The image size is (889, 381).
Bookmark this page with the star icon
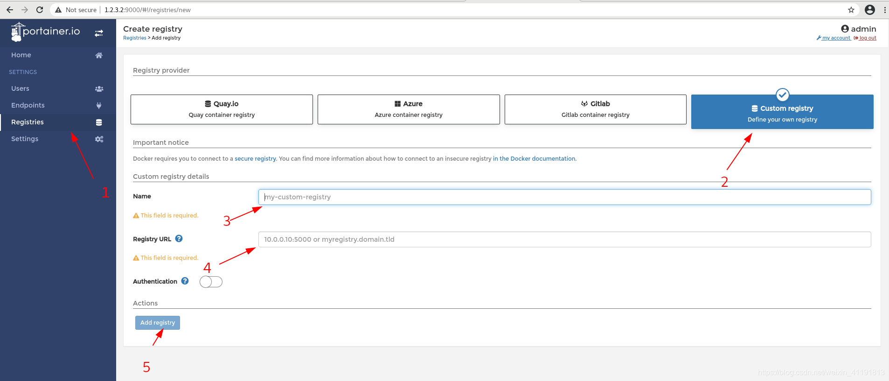pyautogui.click(x=851, y=10)
